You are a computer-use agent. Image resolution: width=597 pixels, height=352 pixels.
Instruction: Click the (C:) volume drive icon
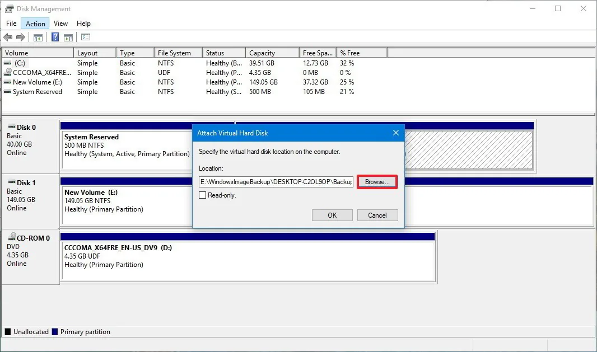(x=7, y=63)
